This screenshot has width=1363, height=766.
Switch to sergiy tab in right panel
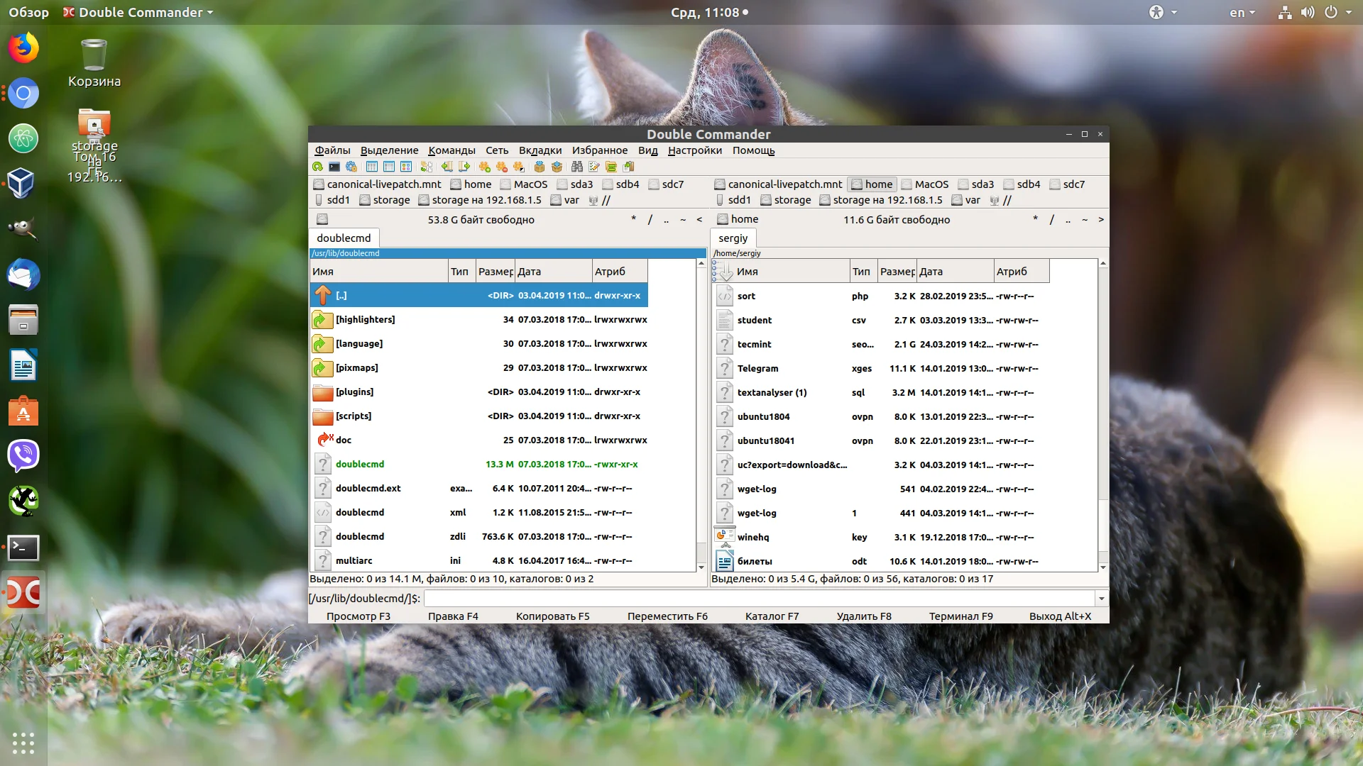(733, 238)
